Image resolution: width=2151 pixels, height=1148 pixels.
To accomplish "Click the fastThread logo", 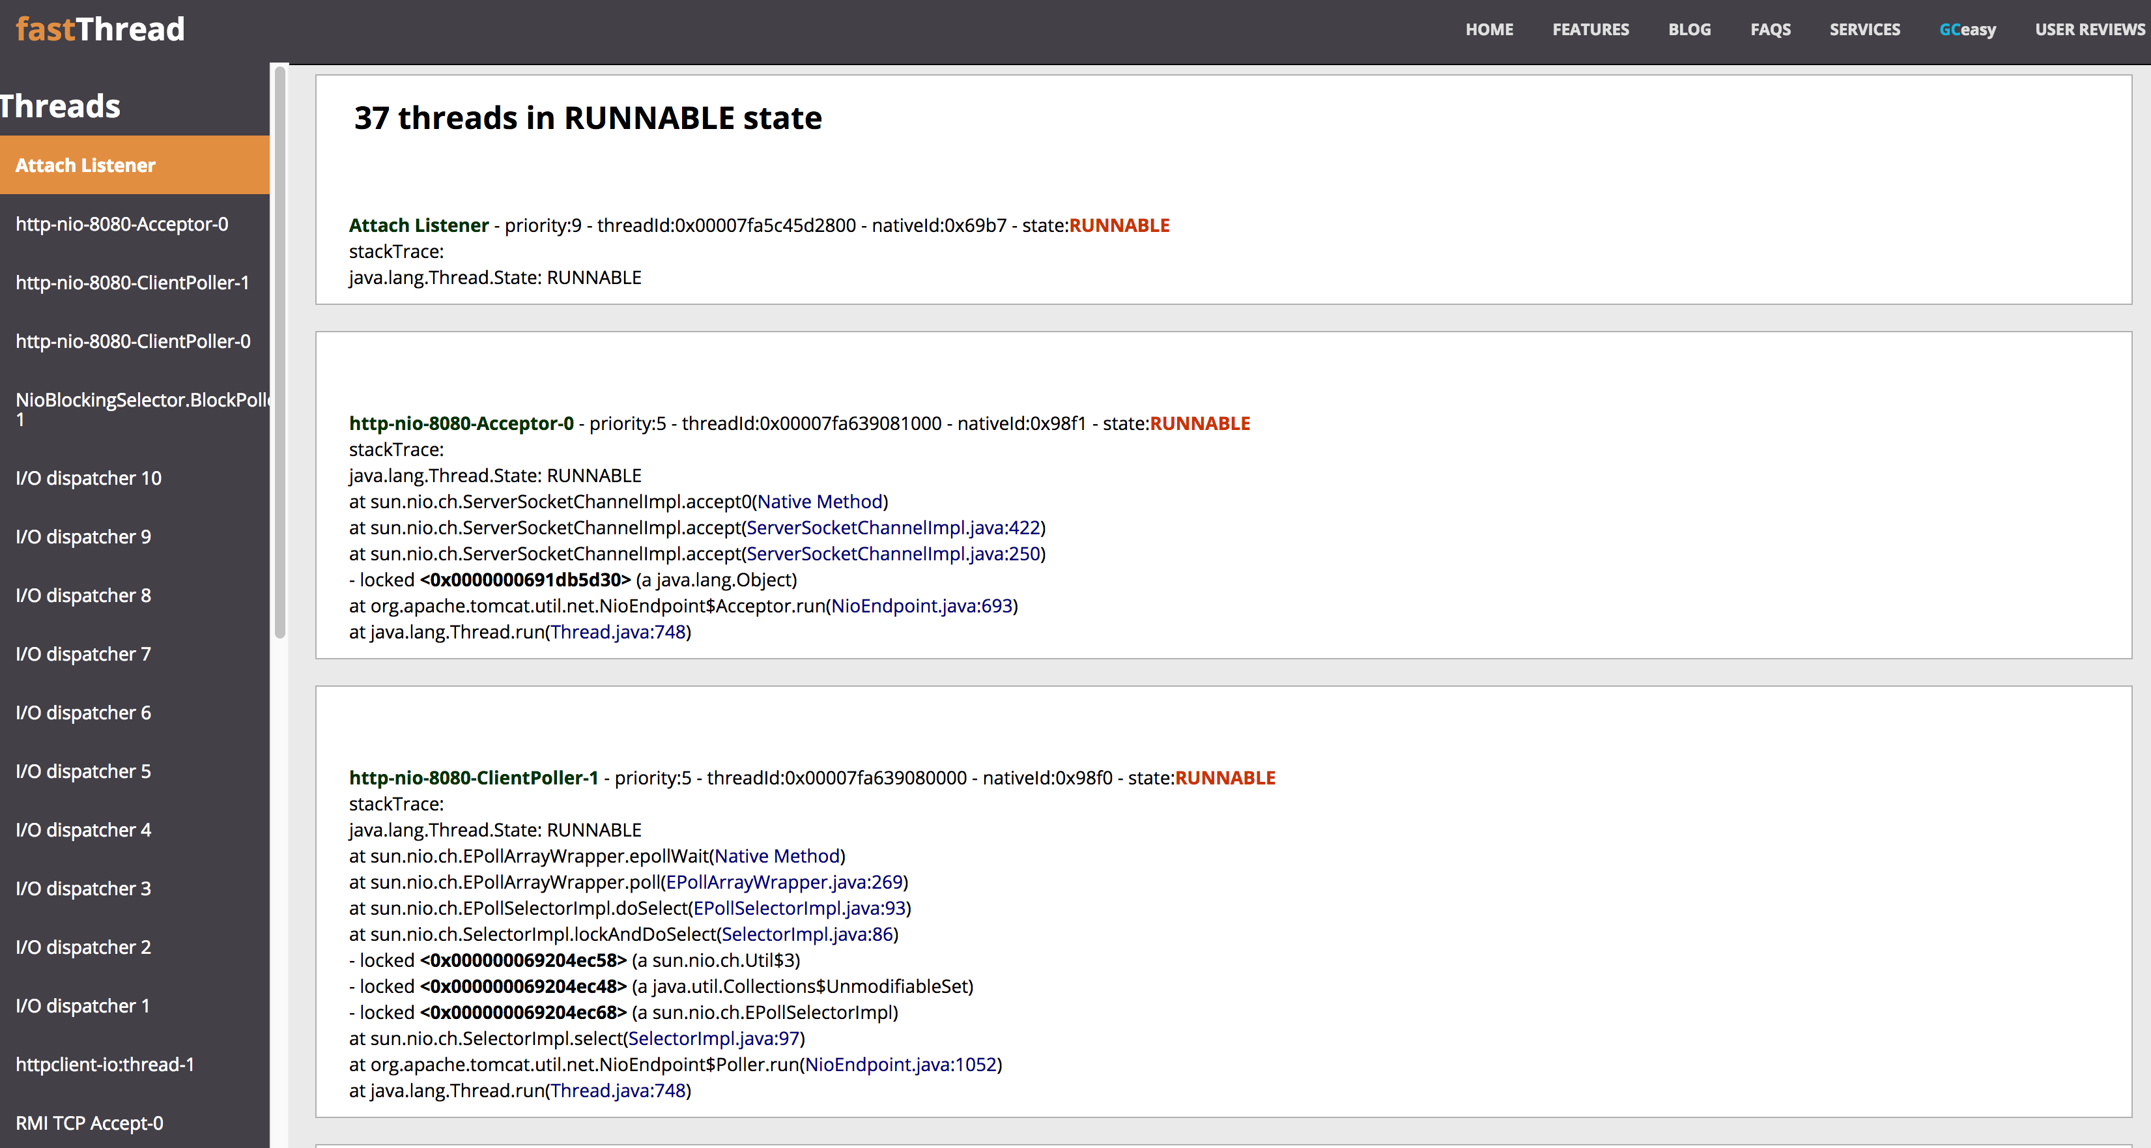I will tap(100, 29).
